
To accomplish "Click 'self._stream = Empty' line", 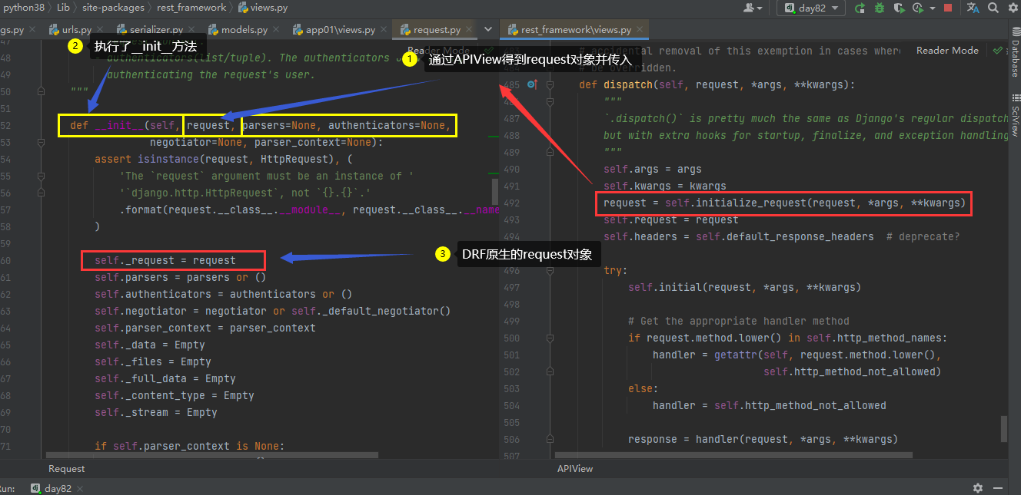I will point(156,412).
